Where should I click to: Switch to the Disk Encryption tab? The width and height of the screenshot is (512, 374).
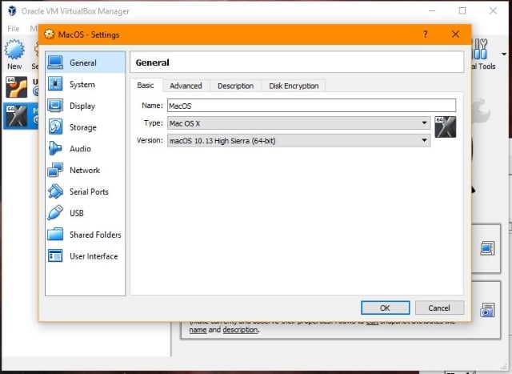click(294, 86)
